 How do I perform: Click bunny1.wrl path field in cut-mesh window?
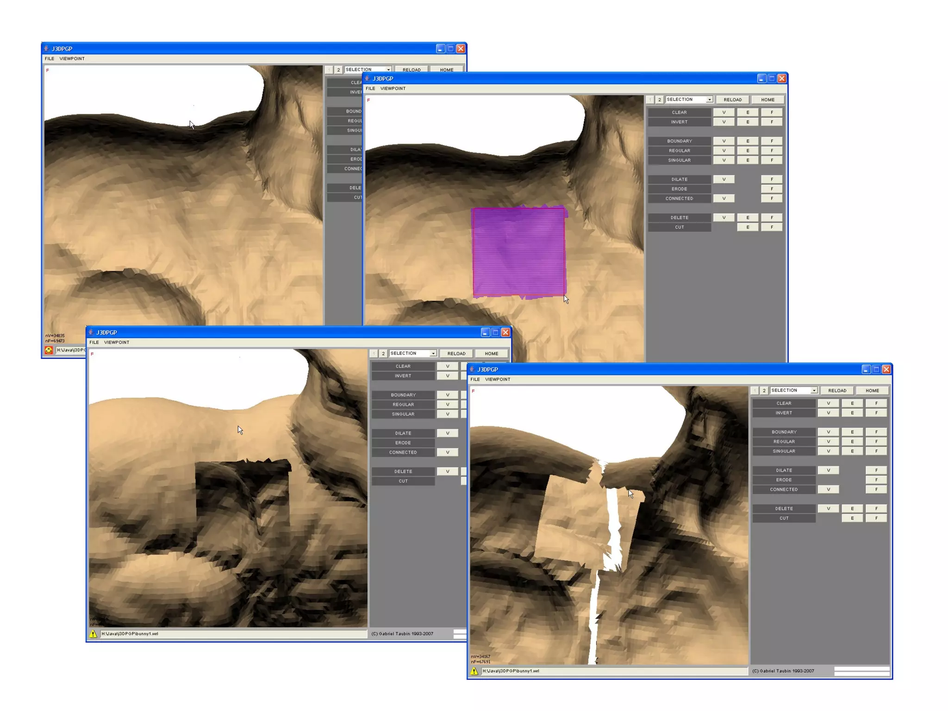click(x=614, y=671)
